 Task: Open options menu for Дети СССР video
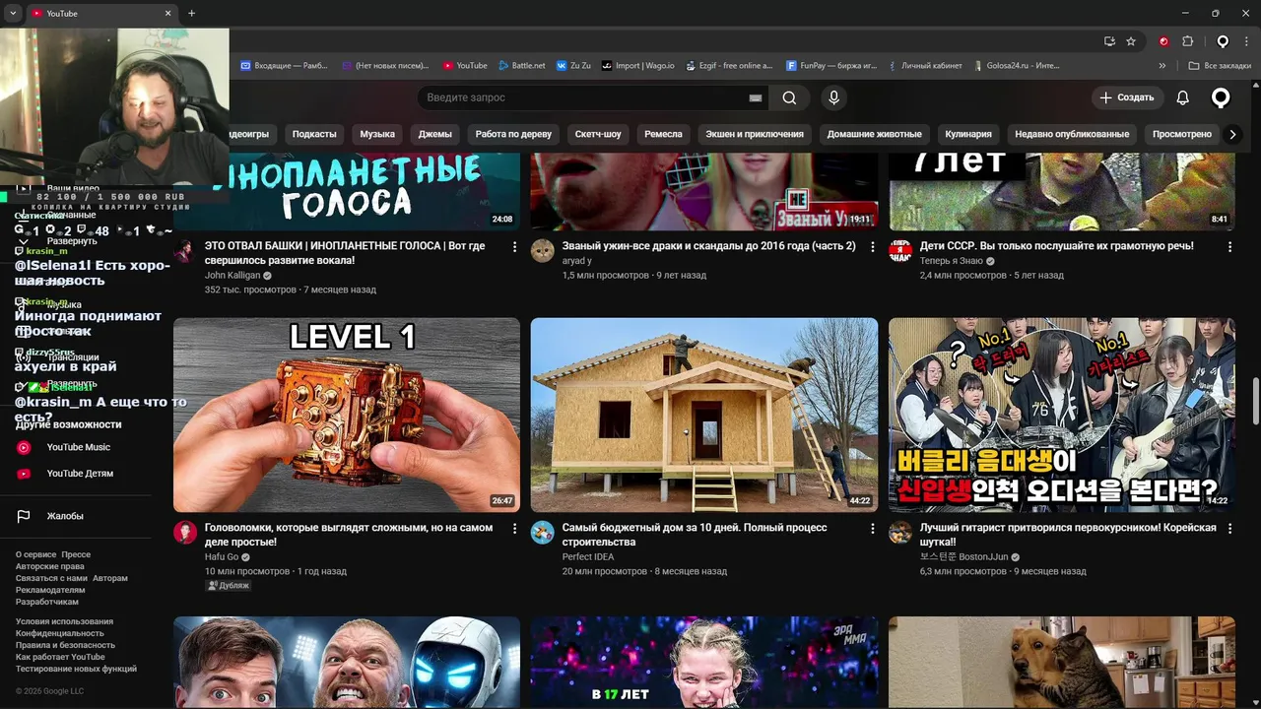(1229, 247)
